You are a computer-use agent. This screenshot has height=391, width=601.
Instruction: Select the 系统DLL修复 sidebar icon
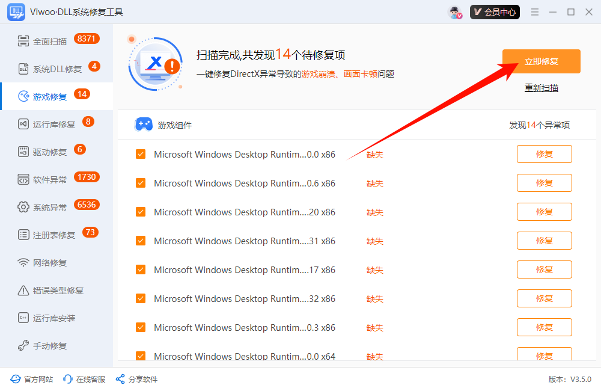tap(23, 69)
